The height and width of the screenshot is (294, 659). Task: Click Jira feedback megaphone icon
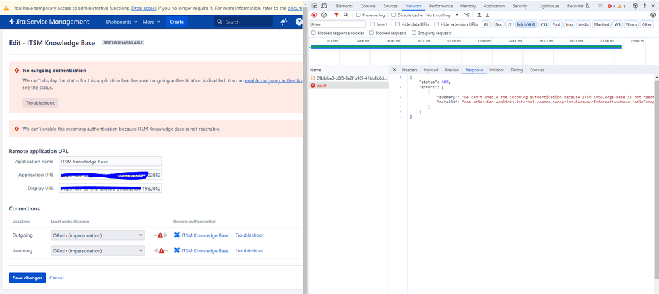click(284, 22)
